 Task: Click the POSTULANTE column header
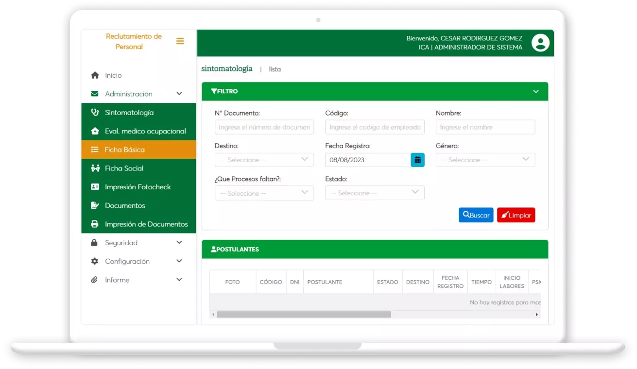[339, 282]
